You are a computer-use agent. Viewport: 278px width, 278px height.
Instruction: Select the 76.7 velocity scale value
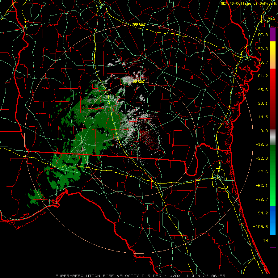[x=263, y=62]
